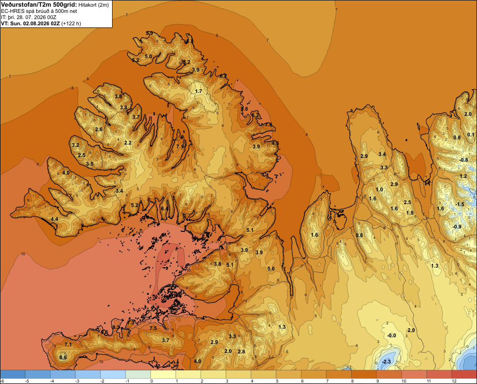Click the temperature value '4.5' on the map
Viewport: 477px width, 384px height.
click(x=275, y=143)
